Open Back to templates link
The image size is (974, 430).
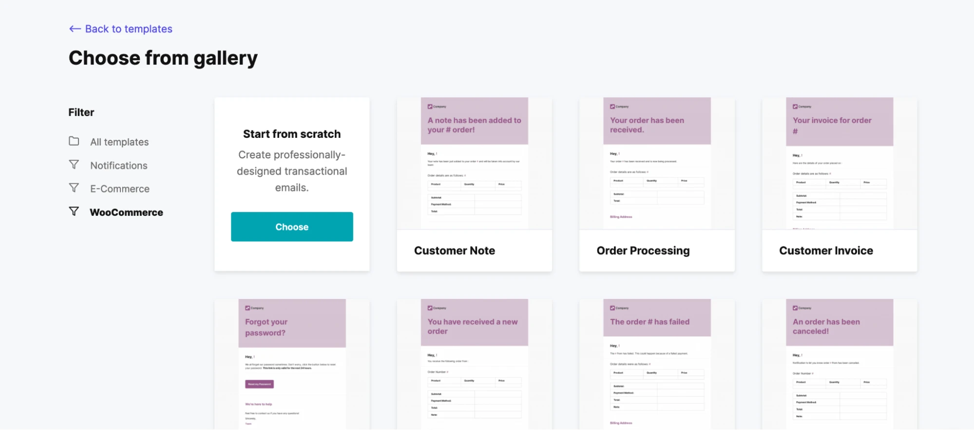(x=129, y=29)
